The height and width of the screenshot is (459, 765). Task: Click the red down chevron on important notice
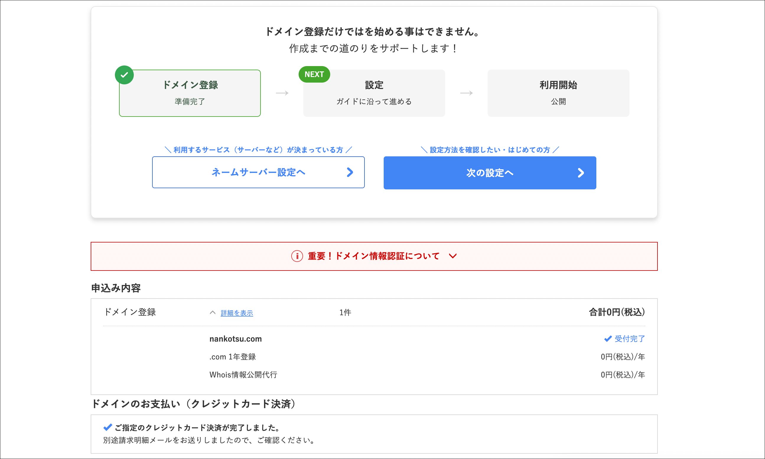tap(453, 256)
